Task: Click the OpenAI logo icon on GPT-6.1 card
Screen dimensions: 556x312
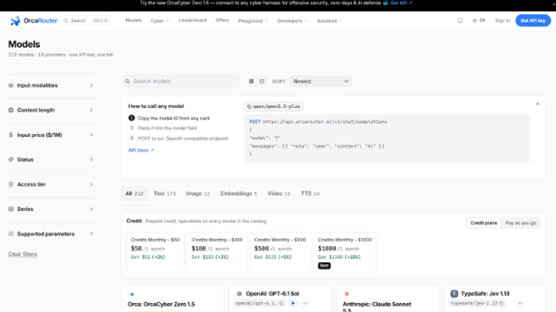Action: pos(239,294)
